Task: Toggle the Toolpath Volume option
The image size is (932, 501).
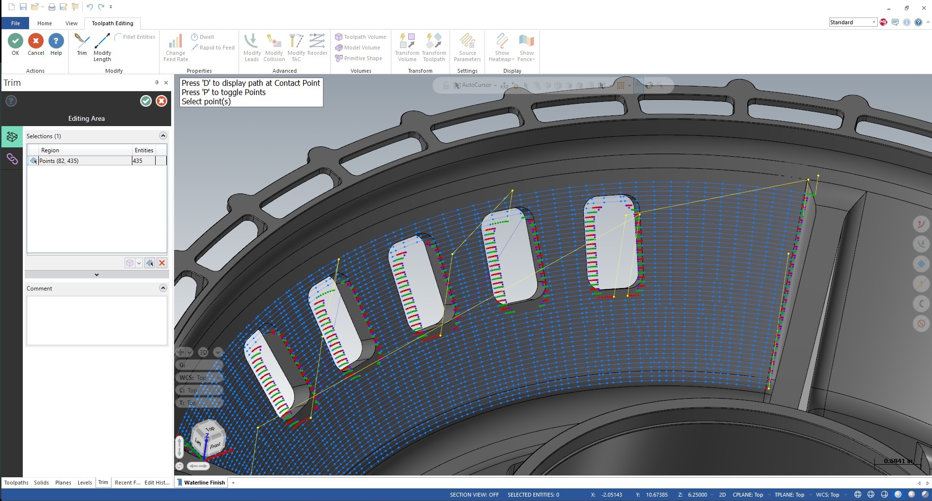Action: tap(360, 37)
